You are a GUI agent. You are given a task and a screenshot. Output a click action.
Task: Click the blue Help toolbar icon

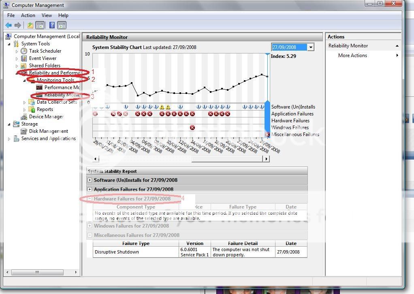(52, 26)
